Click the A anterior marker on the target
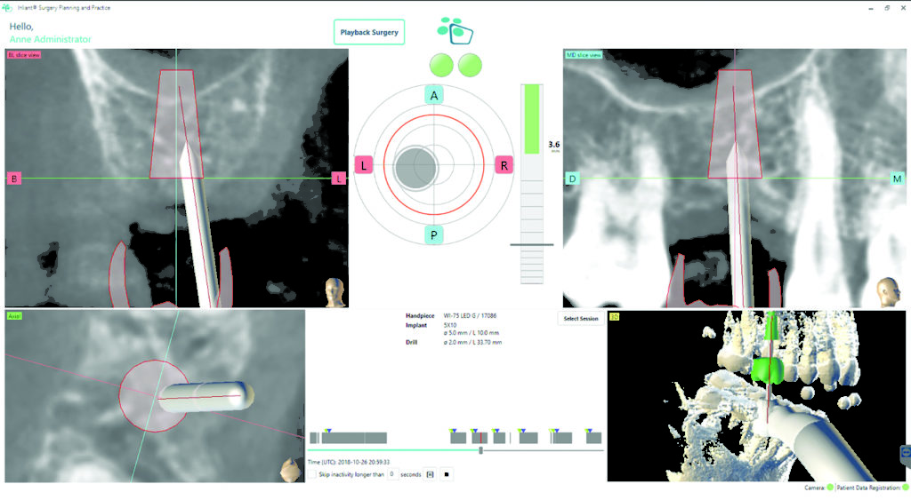 click(x=434, y=96)
